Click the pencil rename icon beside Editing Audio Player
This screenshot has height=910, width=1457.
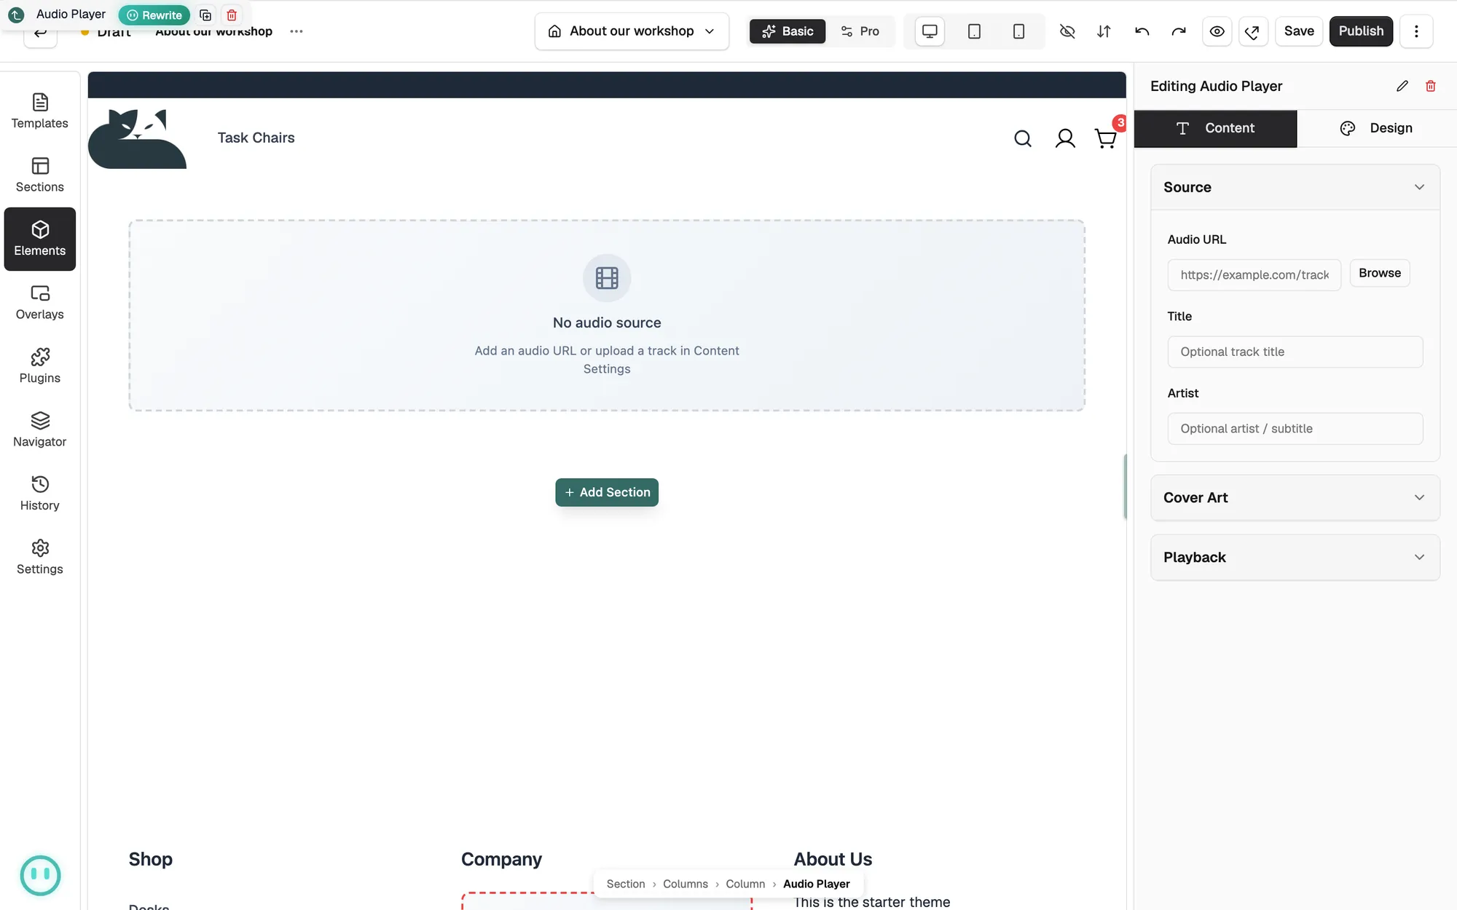pyautogui.click(x=1402, y=86)
